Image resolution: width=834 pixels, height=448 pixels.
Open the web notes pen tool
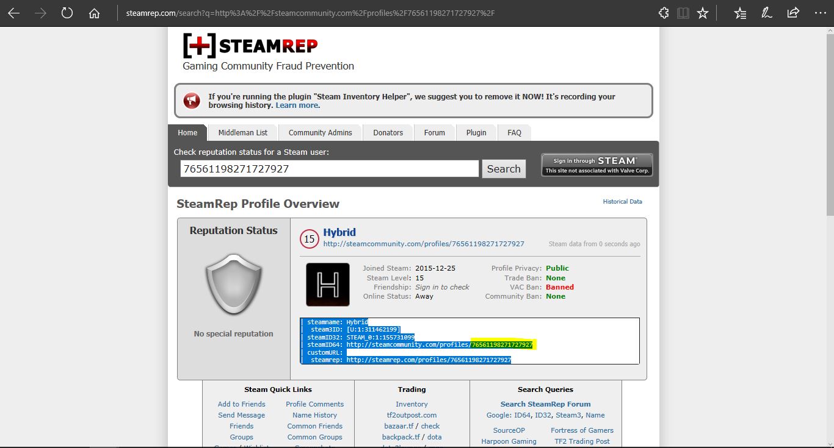pos(766,13)
